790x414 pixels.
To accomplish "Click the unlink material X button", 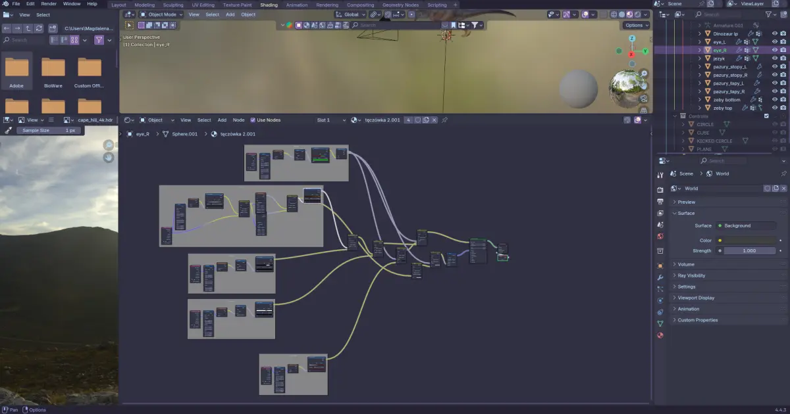I will (434, 120).
